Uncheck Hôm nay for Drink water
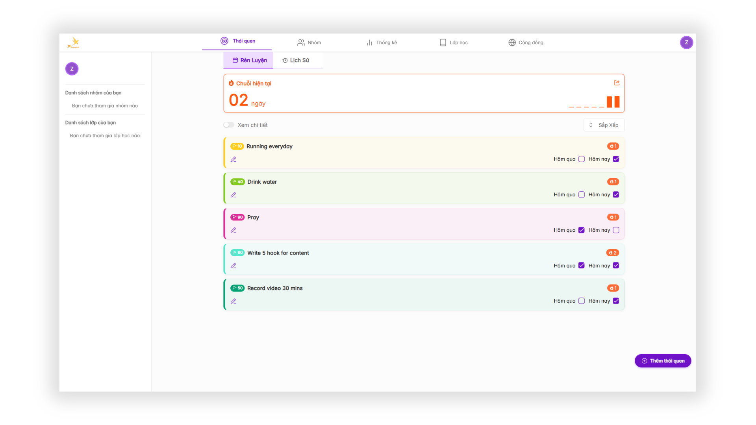756x425 pixels. point(616,194)
